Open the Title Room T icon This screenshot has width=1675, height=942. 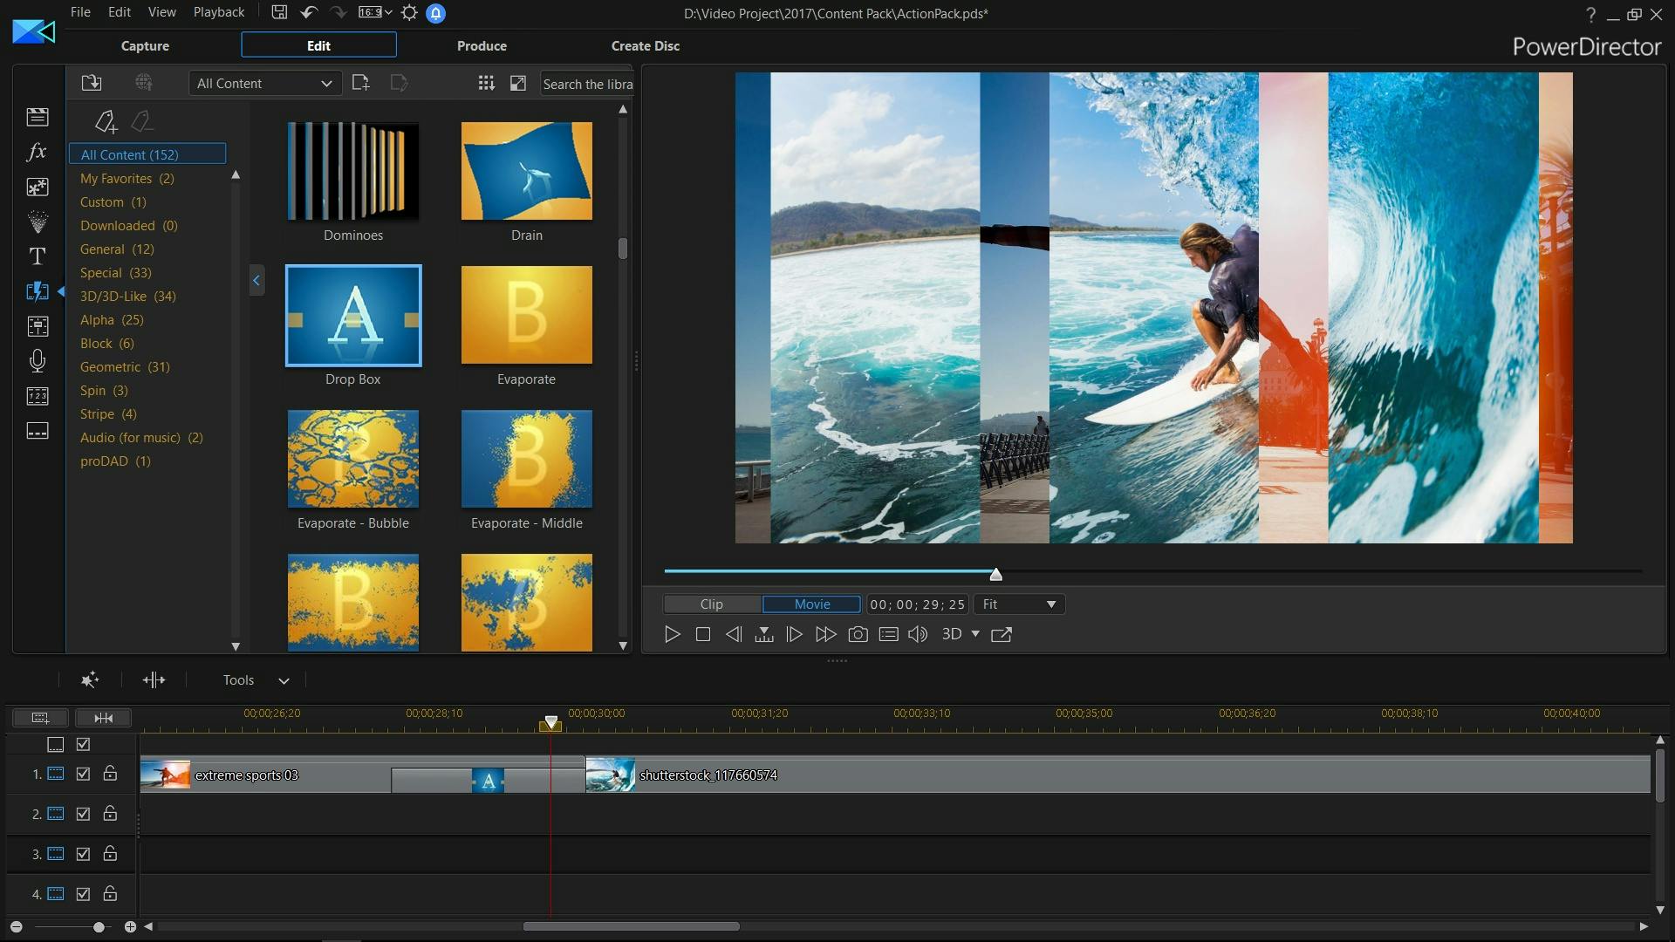(38, 256)
